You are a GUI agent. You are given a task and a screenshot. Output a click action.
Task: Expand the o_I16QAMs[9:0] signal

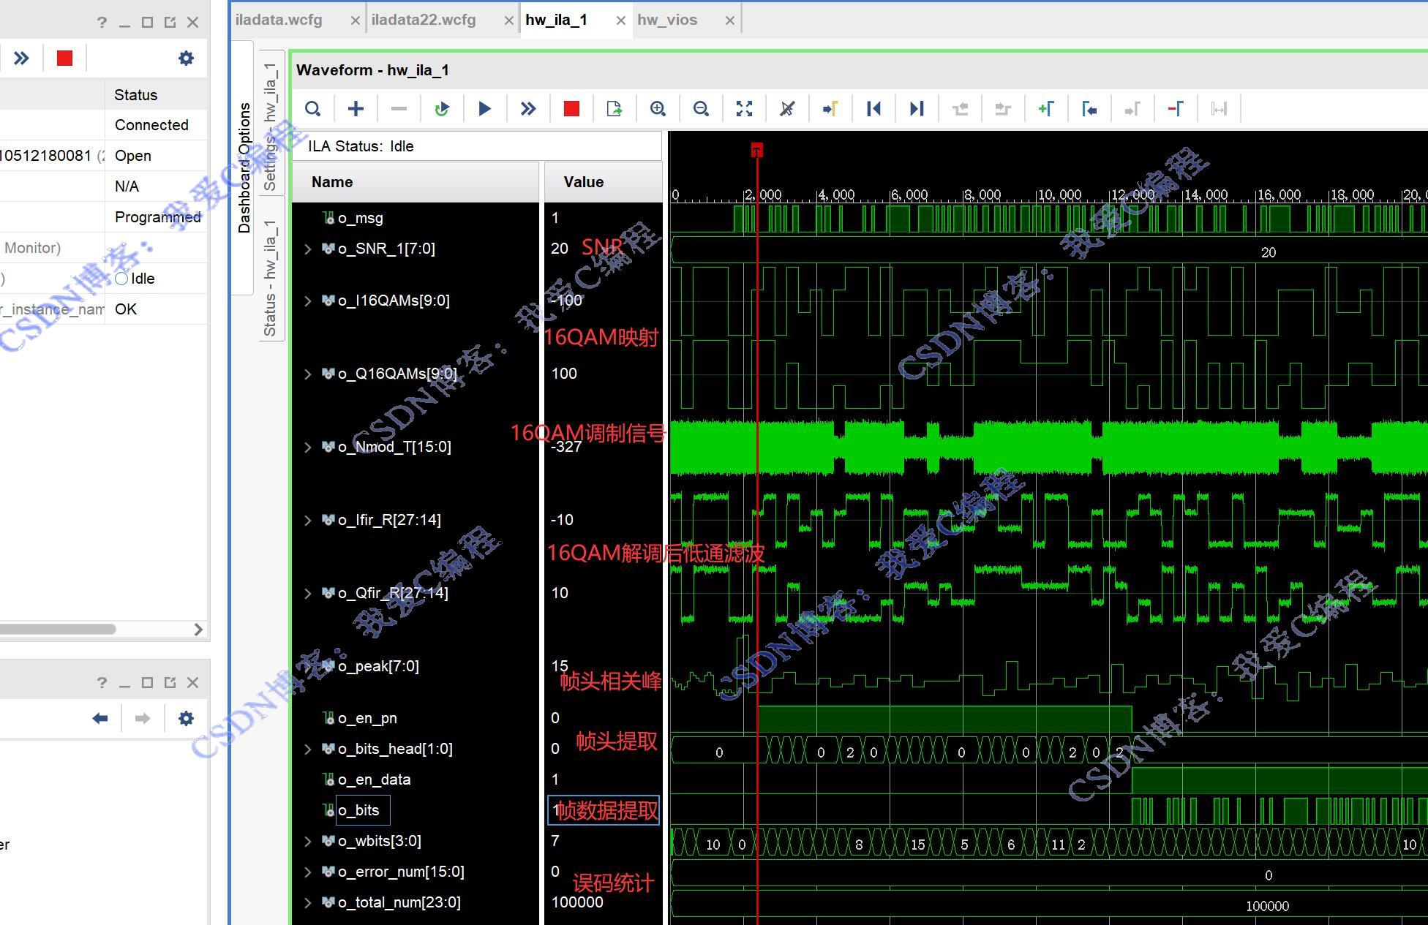tap(308, 301)
